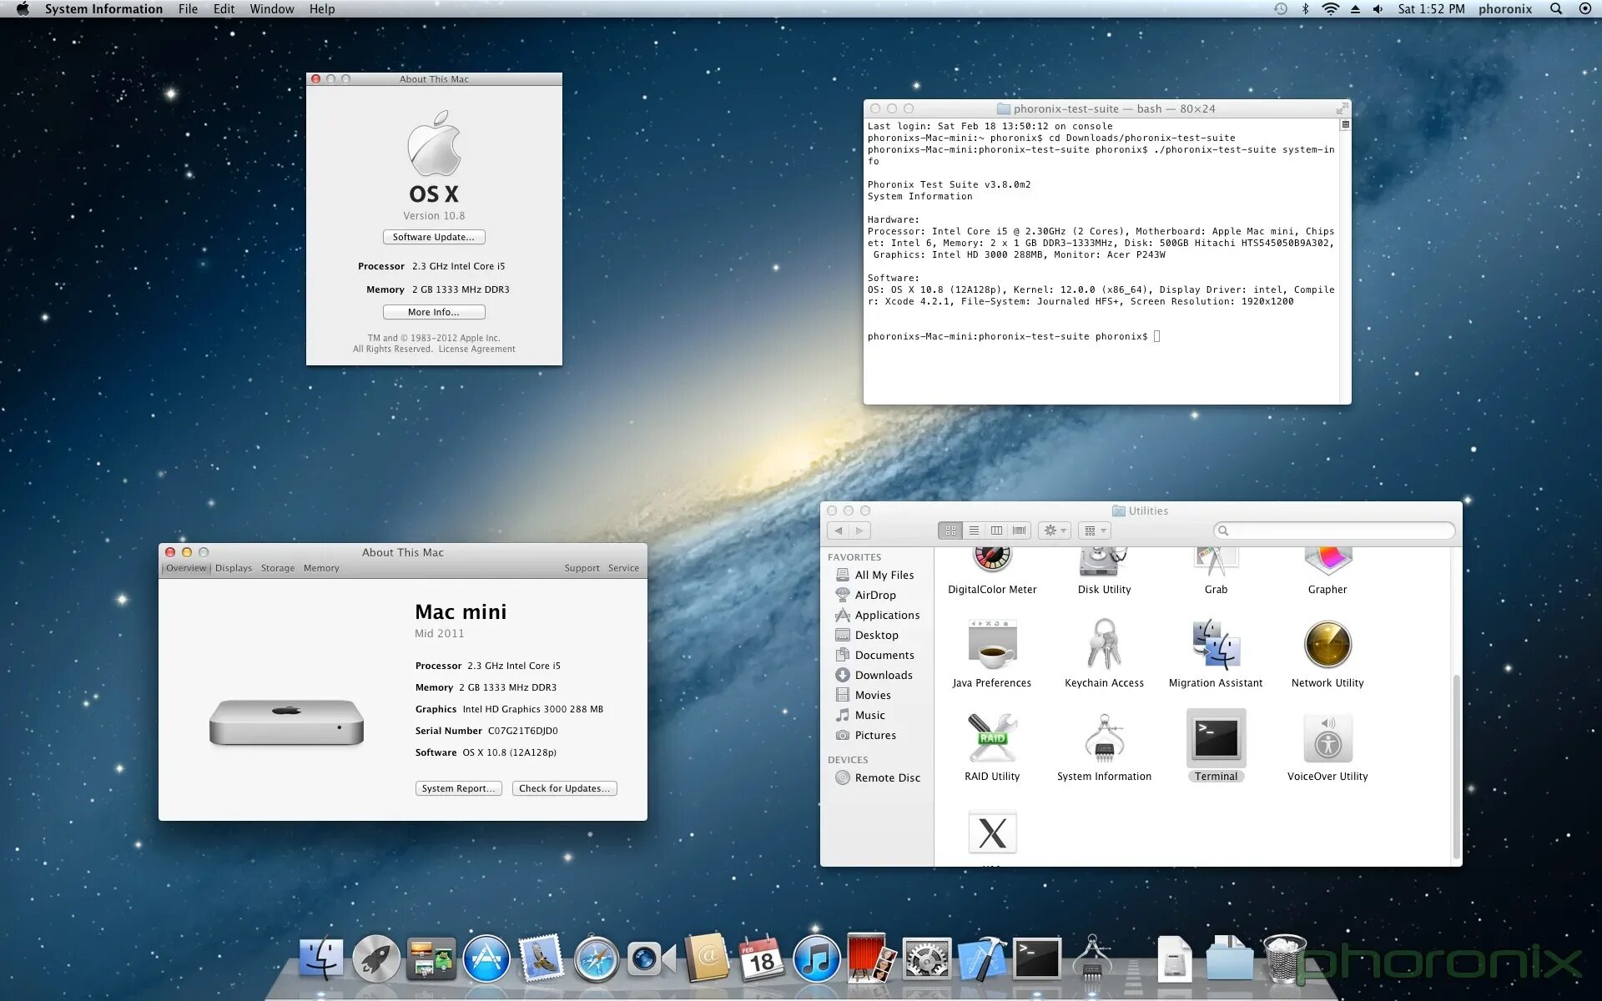Open the Action gear dropdown in Utilities
1602x1001 pixels.
(x=1055, y=531)
